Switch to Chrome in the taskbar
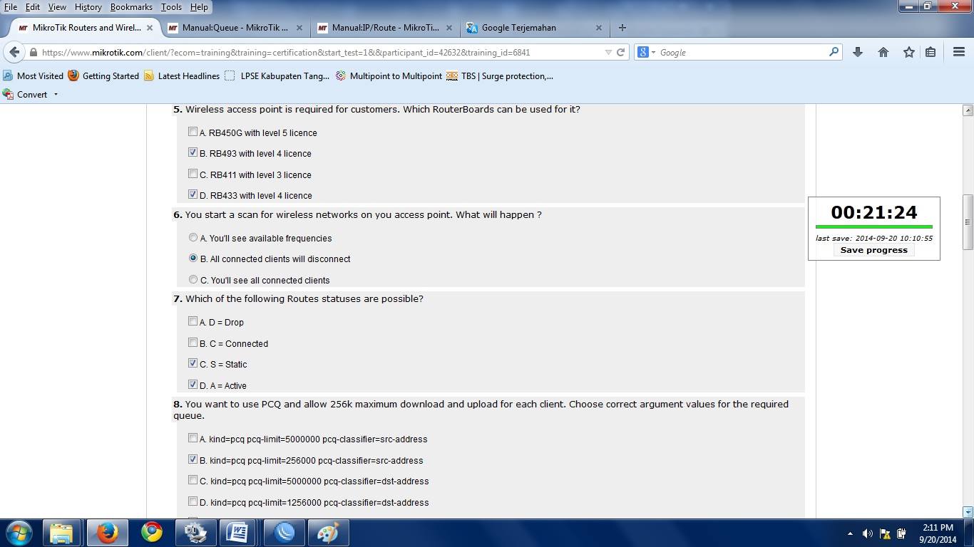 click(151, 532)
